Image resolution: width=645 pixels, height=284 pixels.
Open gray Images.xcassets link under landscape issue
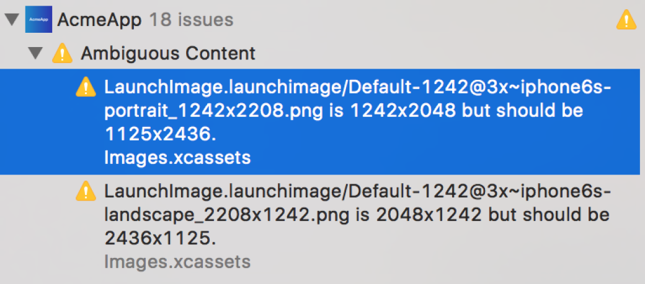177,262
